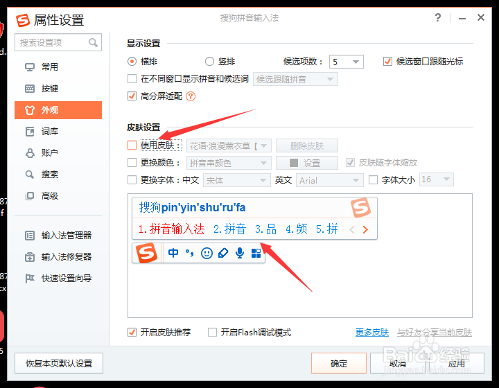Launch 输入法修复器
This screenshot has width=499, height=388.
[x=58, y=256]
